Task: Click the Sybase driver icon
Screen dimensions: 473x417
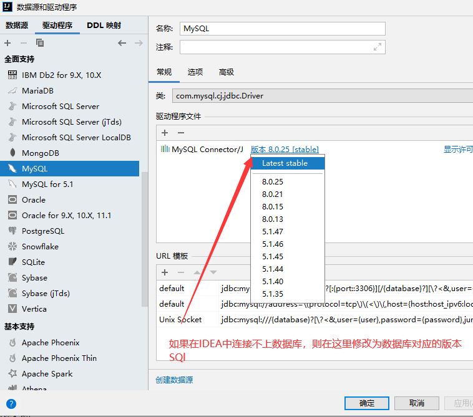Action: pyautogui.click(x=12, y=277)
